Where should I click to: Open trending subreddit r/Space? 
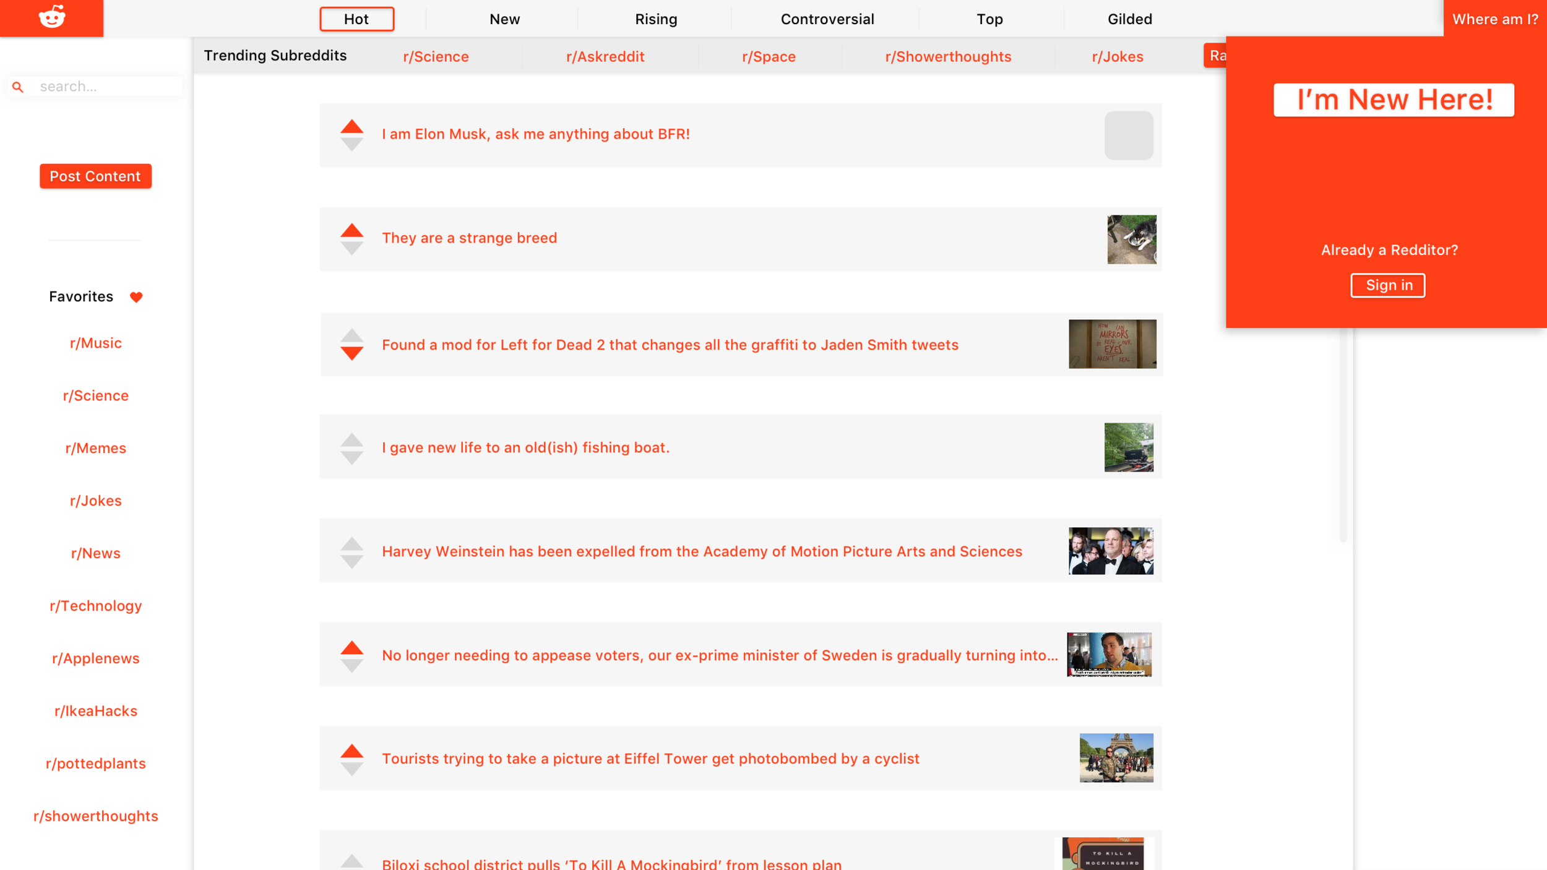tap(769, 56)
